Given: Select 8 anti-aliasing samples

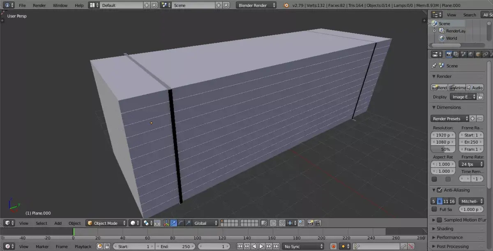Looking at the screenshot, I should [439, 201].
